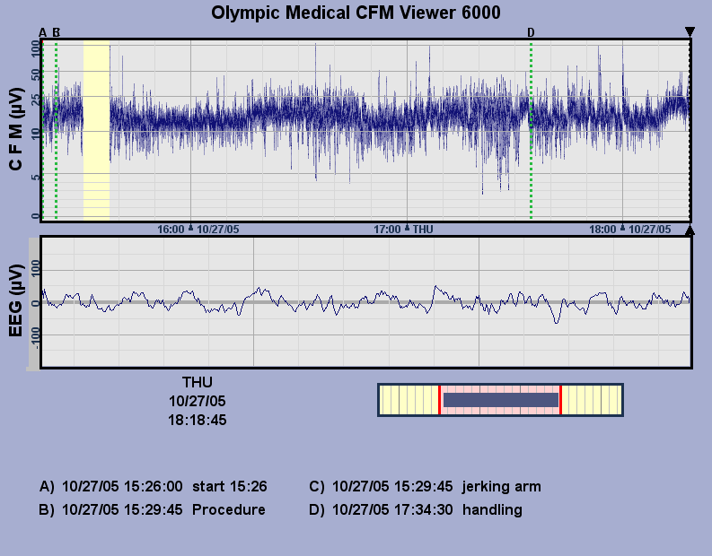Click event marker B above the CFM trace
712x556 pixels.
(x=57, y=32)
